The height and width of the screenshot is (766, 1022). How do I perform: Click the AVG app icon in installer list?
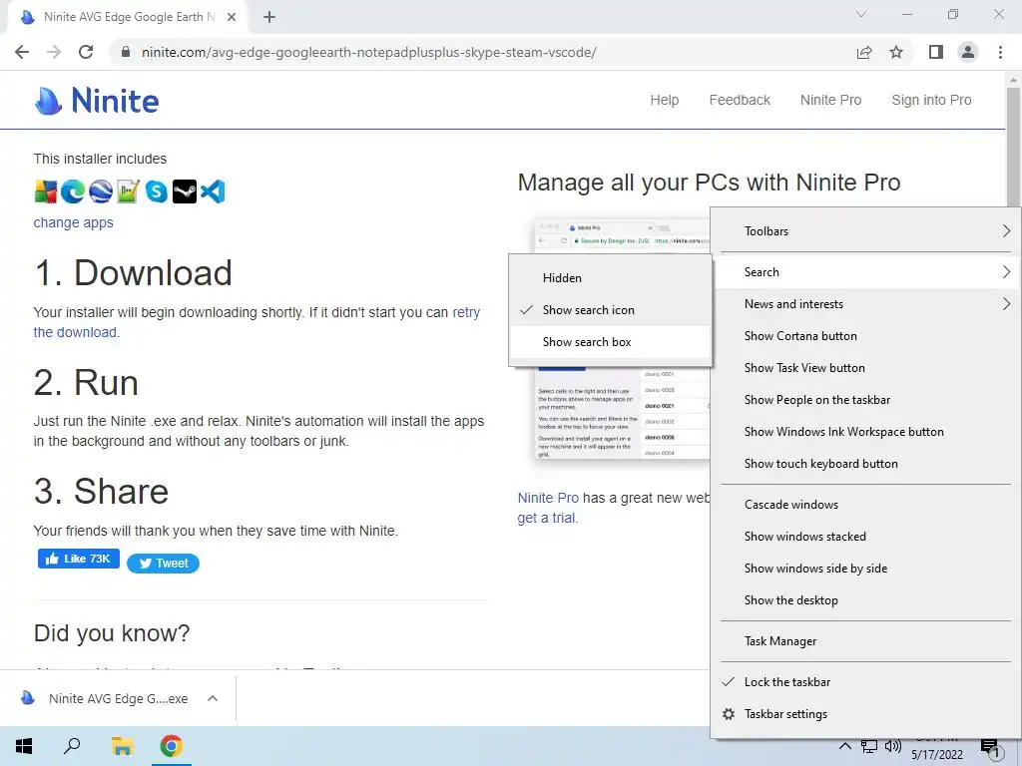(46, 191)
